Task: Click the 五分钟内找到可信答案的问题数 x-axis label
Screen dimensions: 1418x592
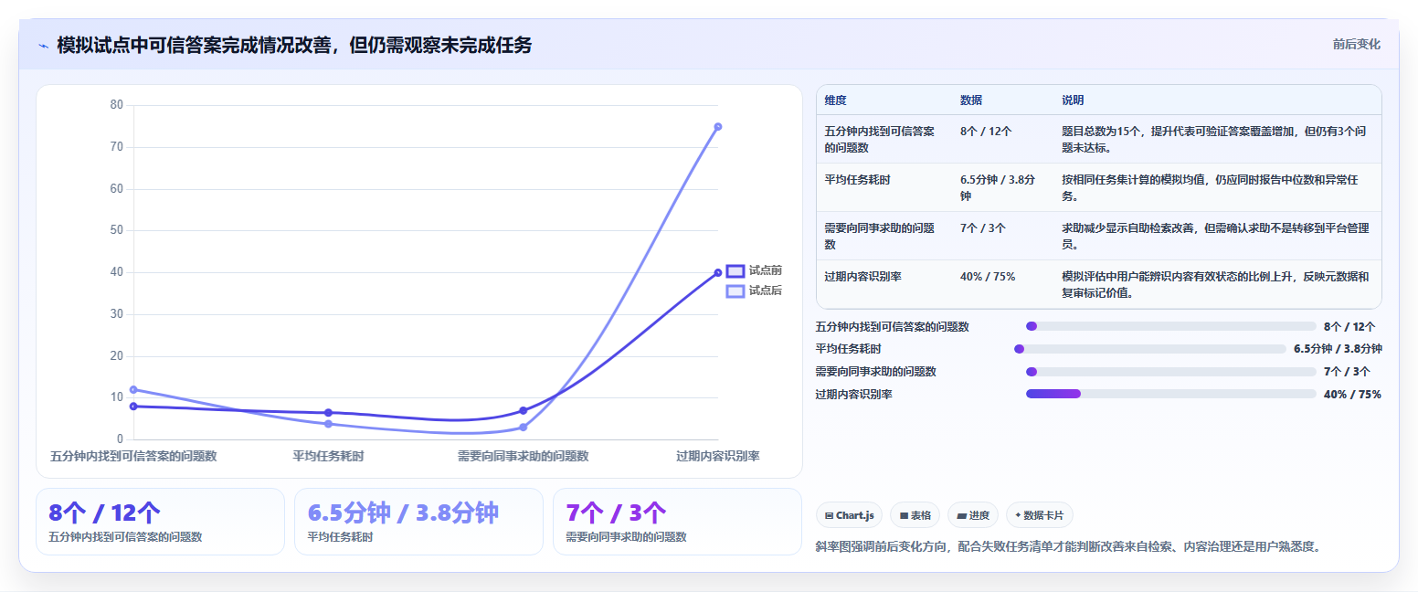Action: 133,456
